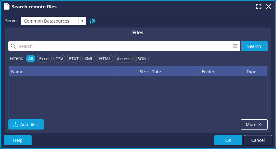This screenshot has height=149, width=276.
Task: Show only HTML files
Action: 105,59
